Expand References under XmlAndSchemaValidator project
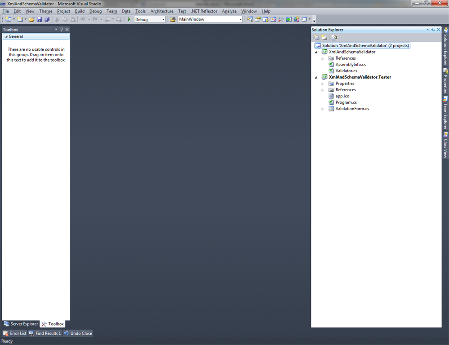Image resolution: width=449 pixels, height=345 pixels. (x=322, y=58)
